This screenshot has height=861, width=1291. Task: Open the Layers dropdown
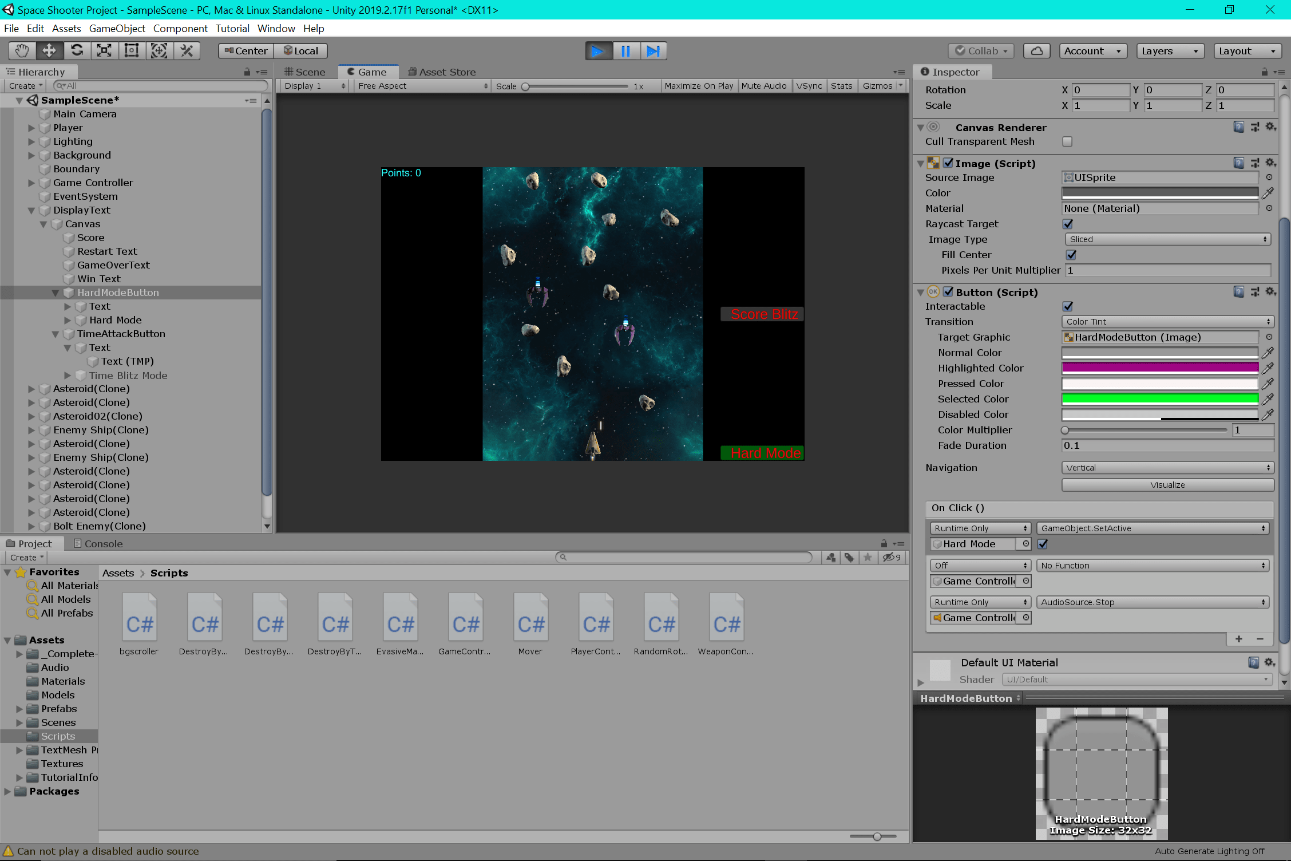[1170, 51]
